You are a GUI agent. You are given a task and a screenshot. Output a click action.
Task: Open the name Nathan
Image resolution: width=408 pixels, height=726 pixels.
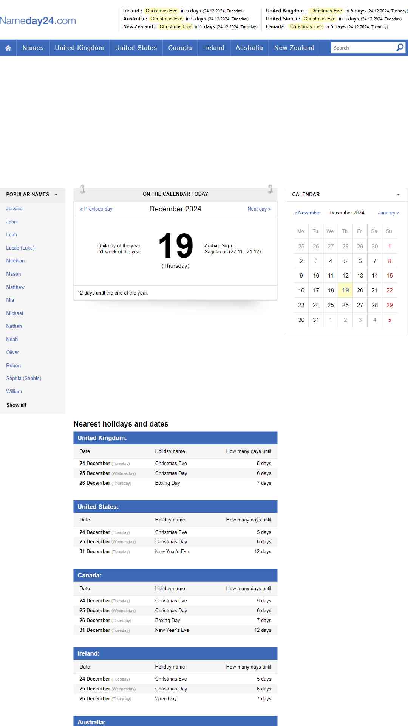tap(14, 326)
